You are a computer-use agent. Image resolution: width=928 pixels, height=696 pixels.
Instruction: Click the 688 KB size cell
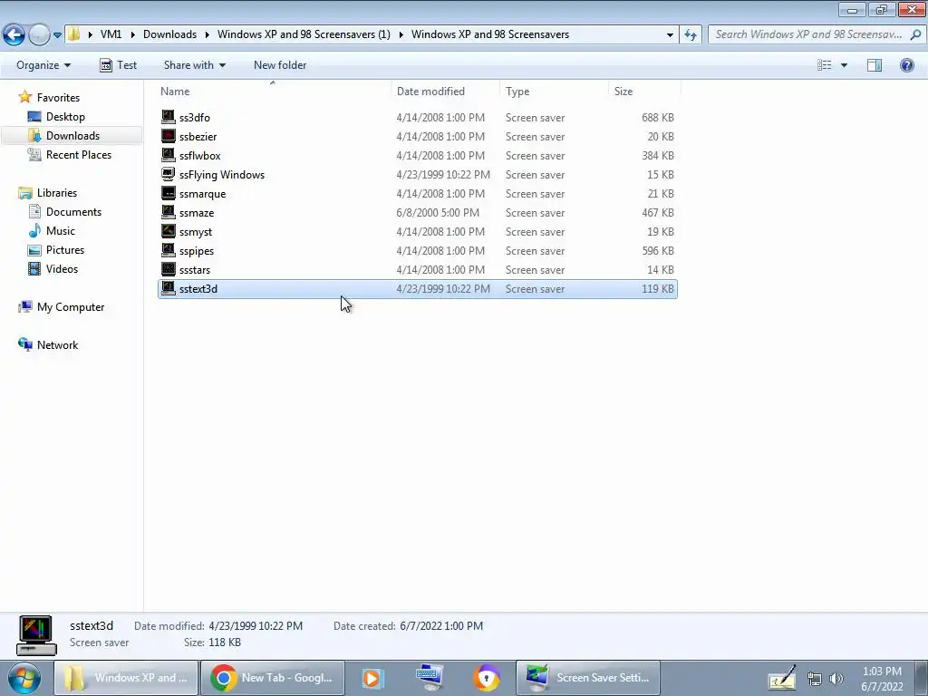(658, 118)
